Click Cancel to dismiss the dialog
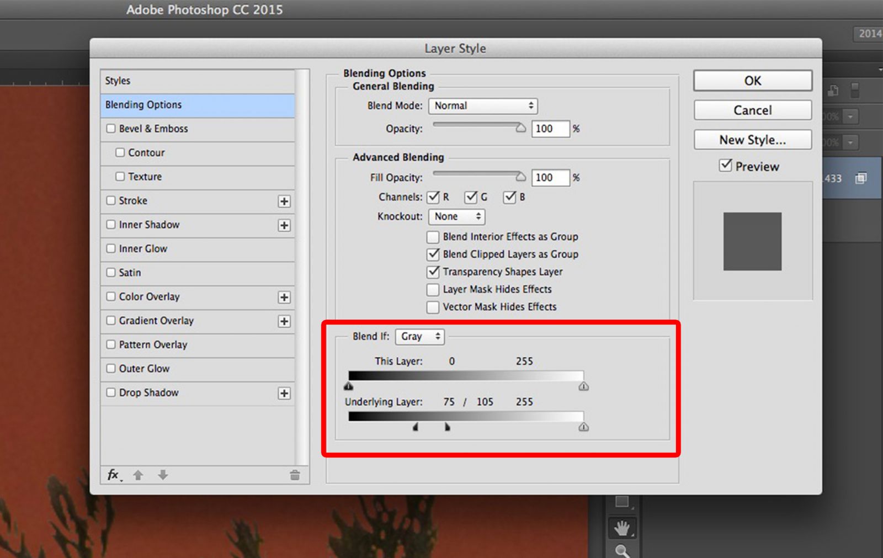 click(752, 110)
